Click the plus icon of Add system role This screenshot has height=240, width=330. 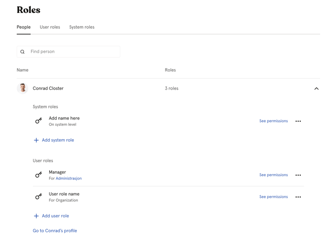[36, 140]
